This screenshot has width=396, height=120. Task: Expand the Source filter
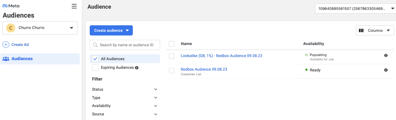125,114
